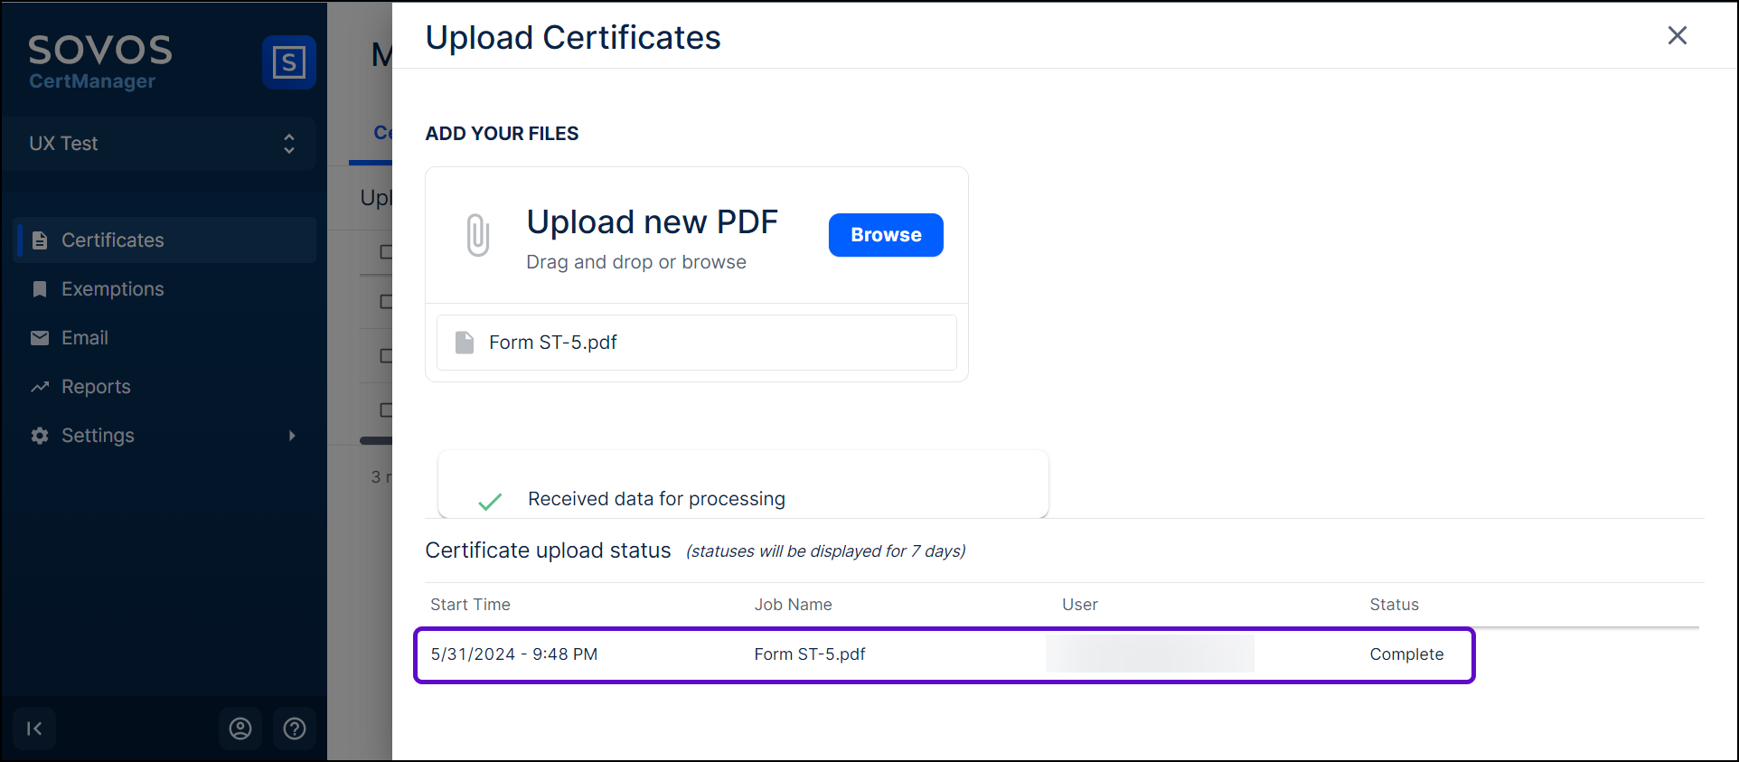
Task: Click the Settings gear icon
Action: click(x=40, y=436)
